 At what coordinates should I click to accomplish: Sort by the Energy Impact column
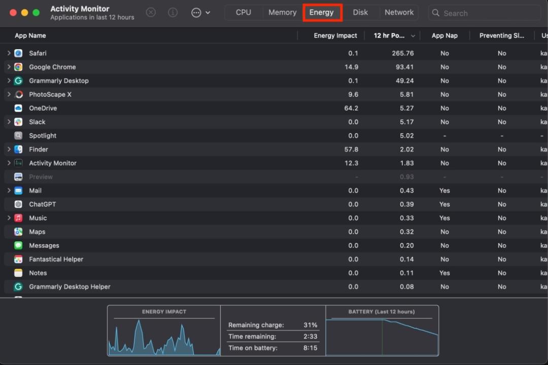coord(335,35)
